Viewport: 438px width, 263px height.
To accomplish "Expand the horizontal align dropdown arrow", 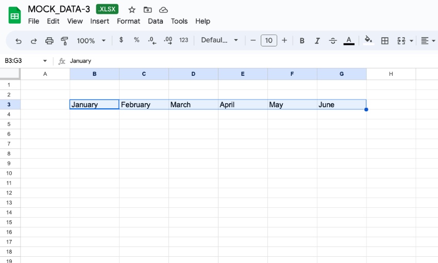I will point(433,41).
